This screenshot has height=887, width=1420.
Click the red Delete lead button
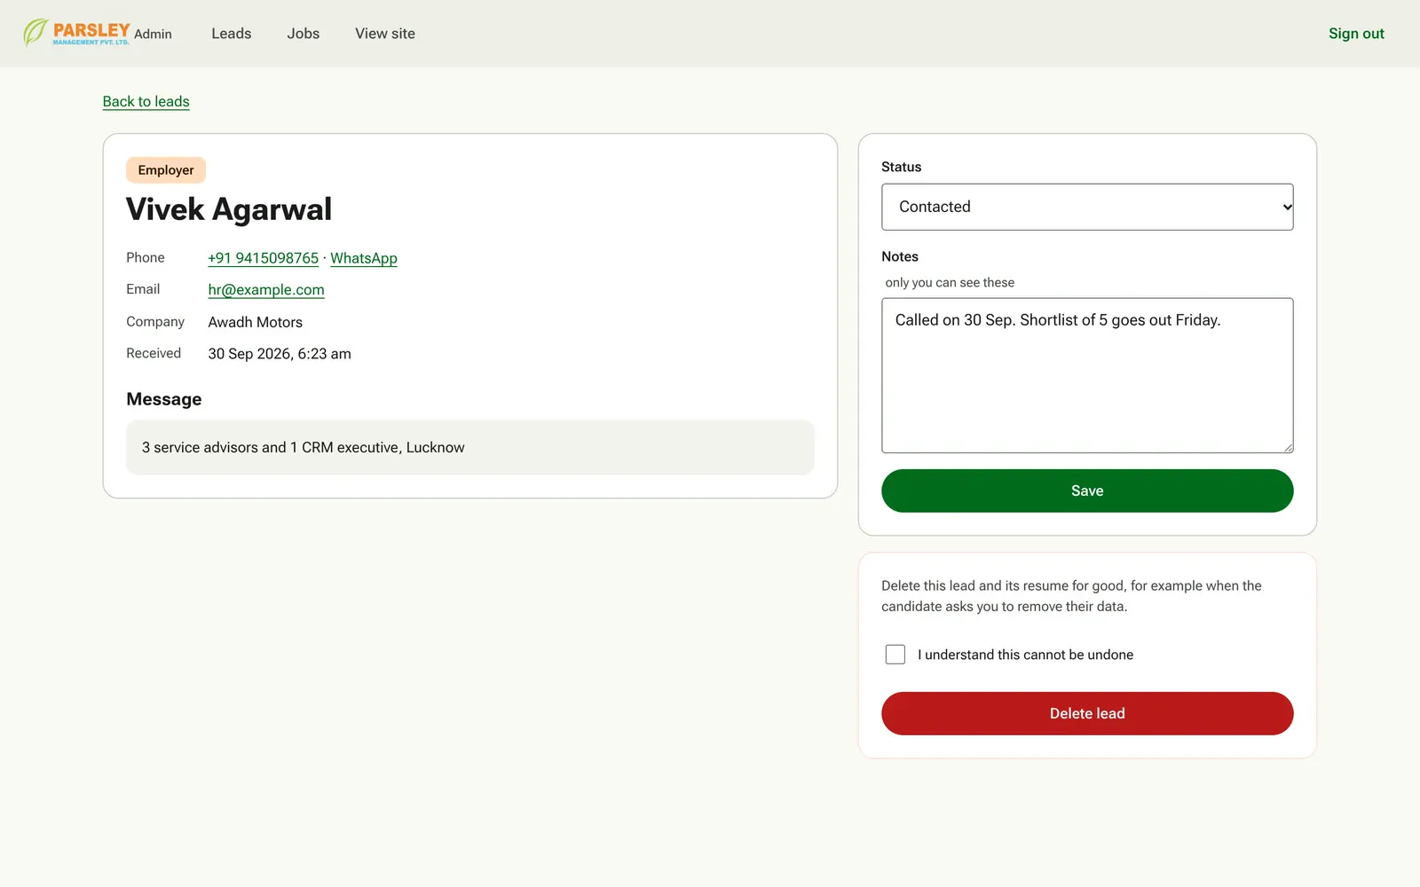(x=1087, y=713)
